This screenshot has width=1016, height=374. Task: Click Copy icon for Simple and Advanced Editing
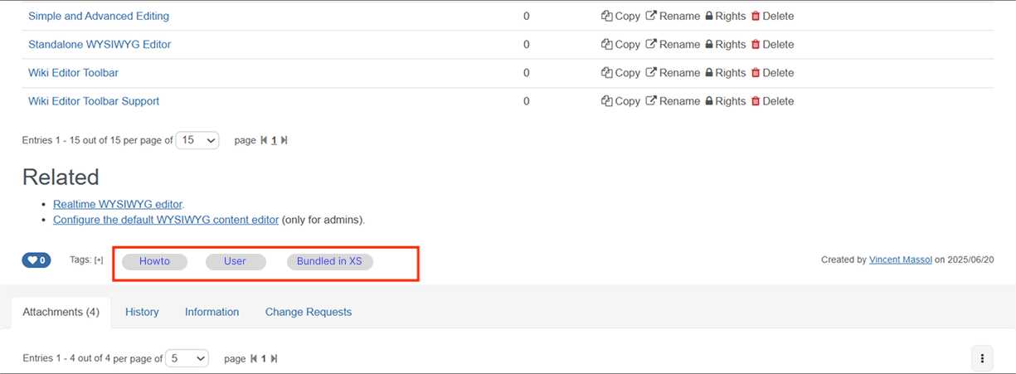606,16
